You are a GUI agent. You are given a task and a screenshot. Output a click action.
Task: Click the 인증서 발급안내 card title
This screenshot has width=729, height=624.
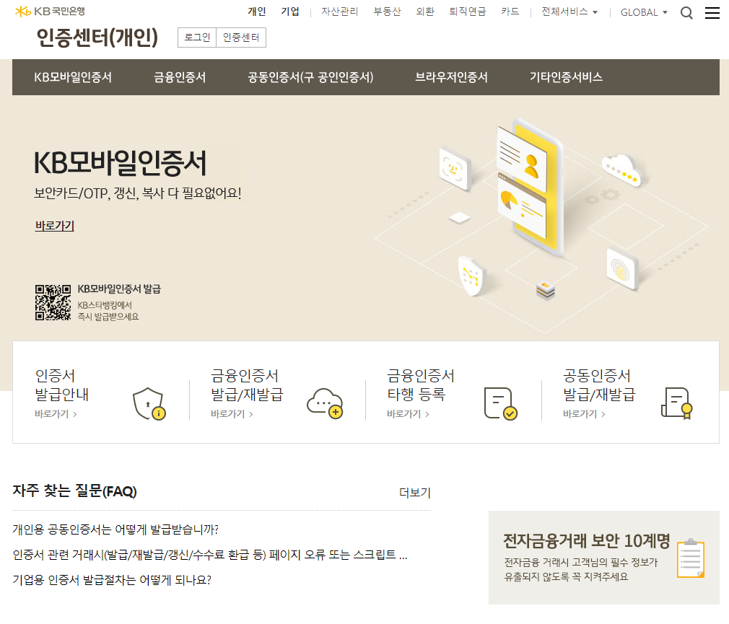point(62,385)
